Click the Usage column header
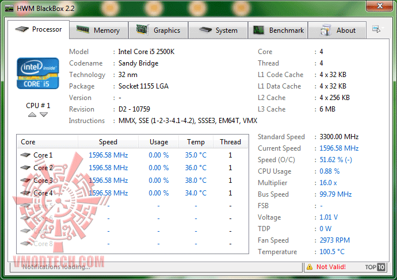Screen dimensions: 397x280 tap(159, 142)
